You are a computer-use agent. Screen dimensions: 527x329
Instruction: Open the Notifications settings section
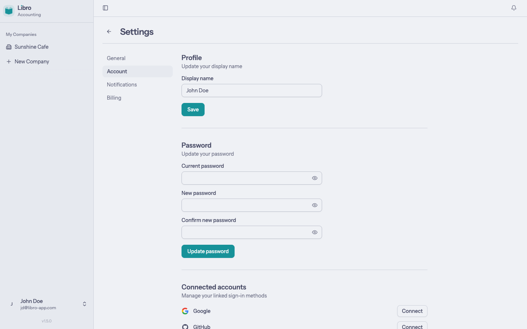click(x=122, y=85)
